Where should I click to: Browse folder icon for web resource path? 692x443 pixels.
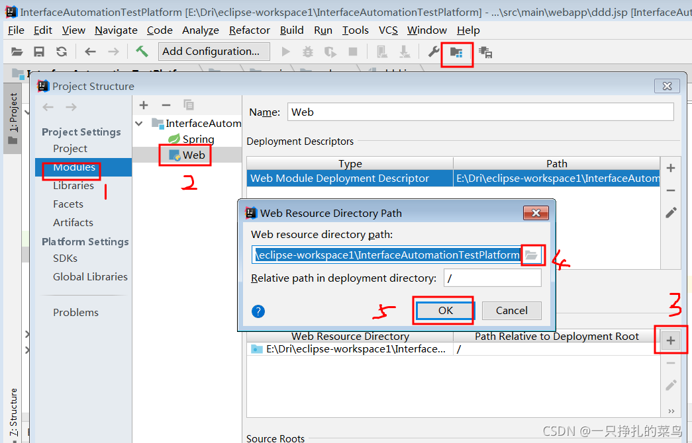[x=531, y=255]
